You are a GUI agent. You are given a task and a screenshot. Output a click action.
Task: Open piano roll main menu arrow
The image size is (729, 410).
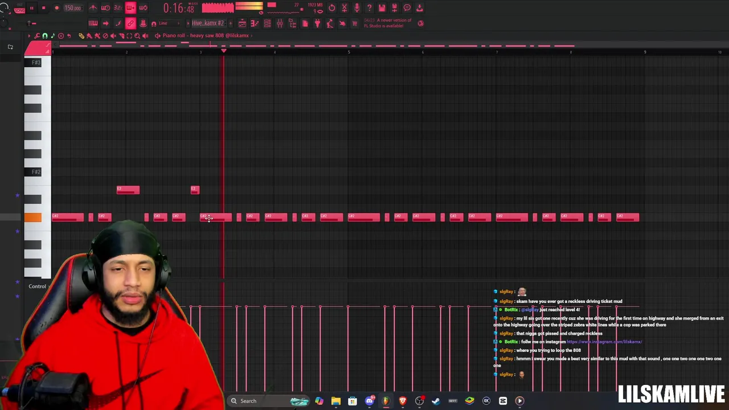click(x=29, y=35)
